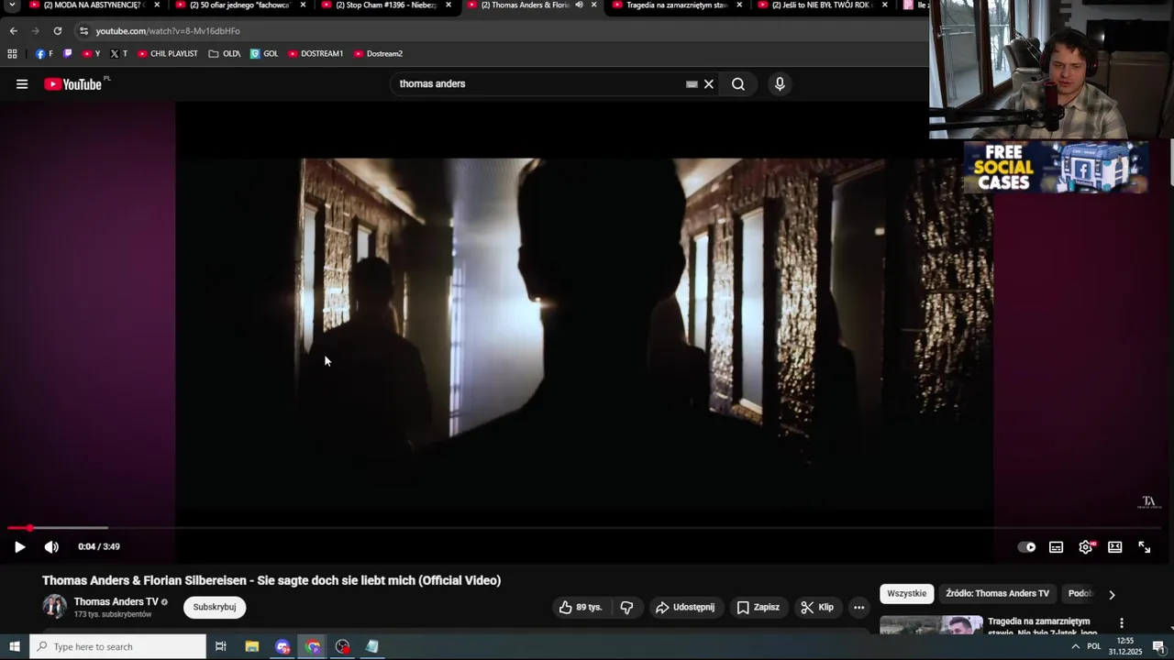Play the video
The height and width of the screenshot is (660, 1174).
tap(19, 547)
